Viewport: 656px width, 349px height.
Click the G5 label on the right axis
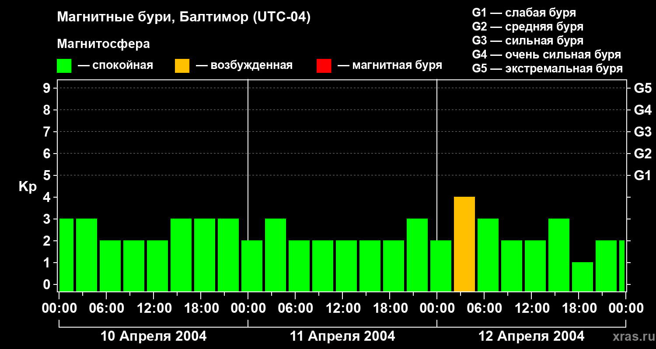642,89
